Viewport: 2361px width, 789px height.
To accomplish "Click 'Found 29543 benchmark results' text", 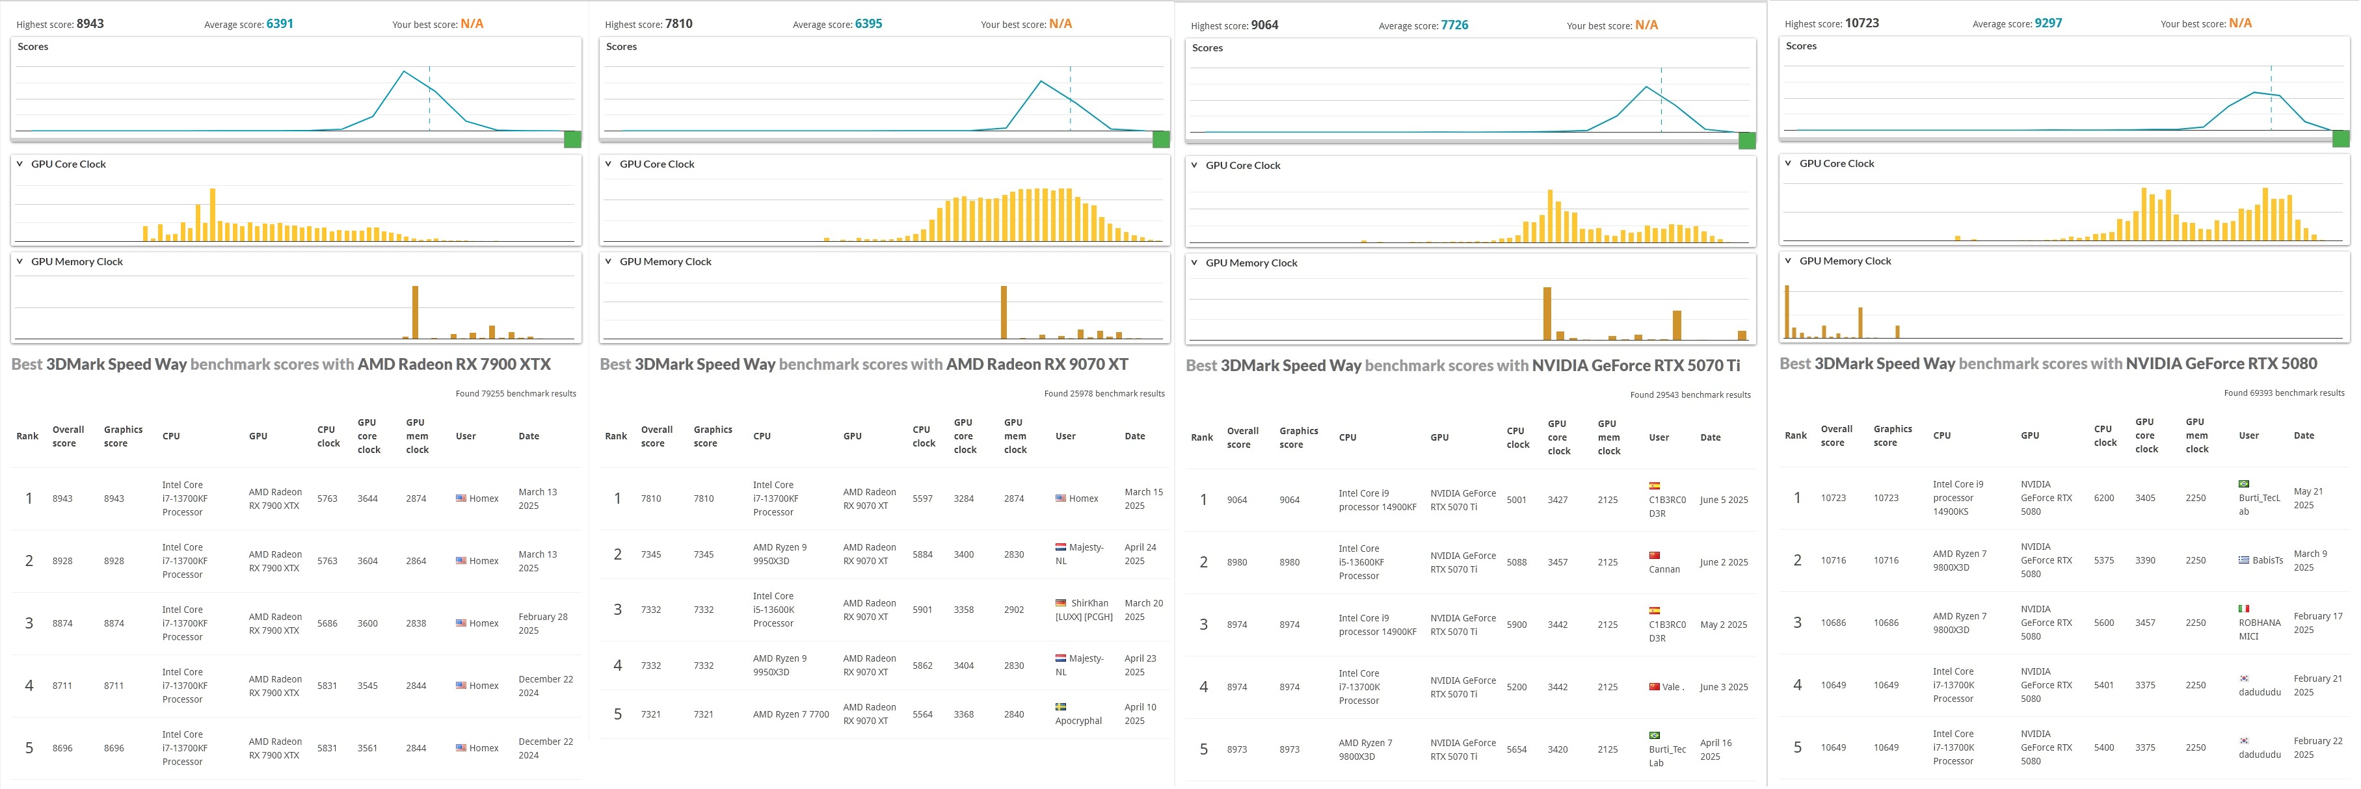I will (1690, 395).
